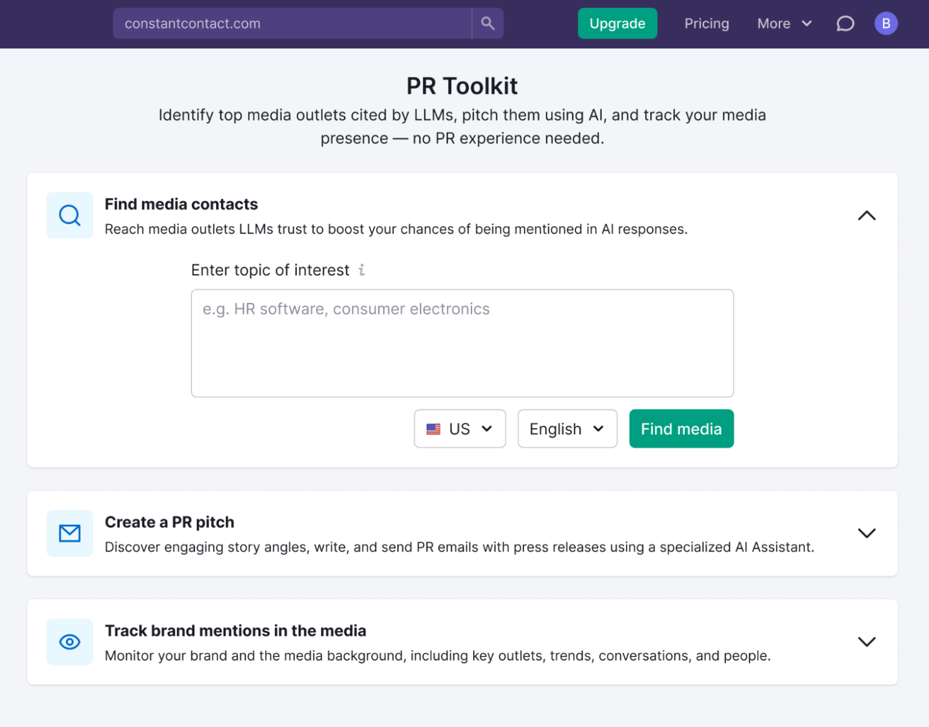Open the user avatar labeled B
929x727 pixels.
886,23
